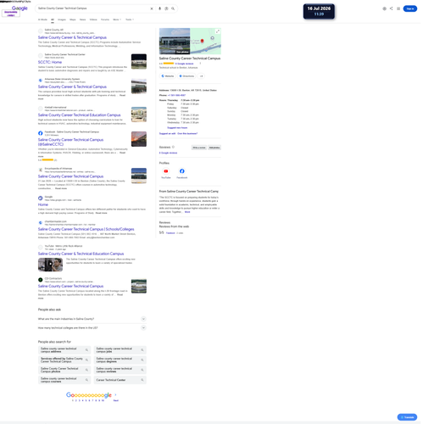Click 'See photos' on campus building image

182,52
